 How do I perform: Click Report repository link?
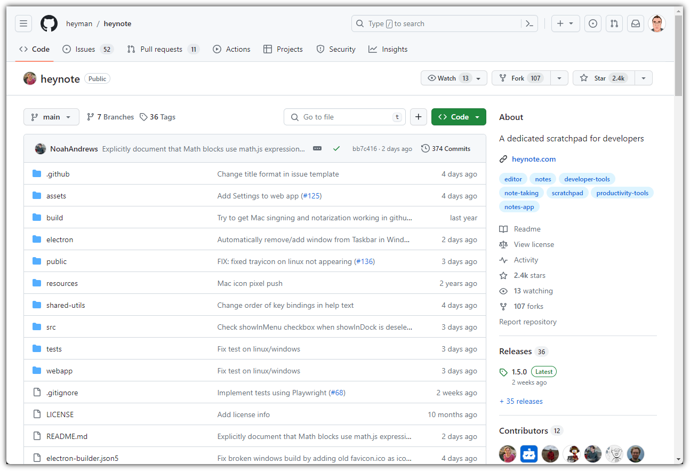[528, 322]
